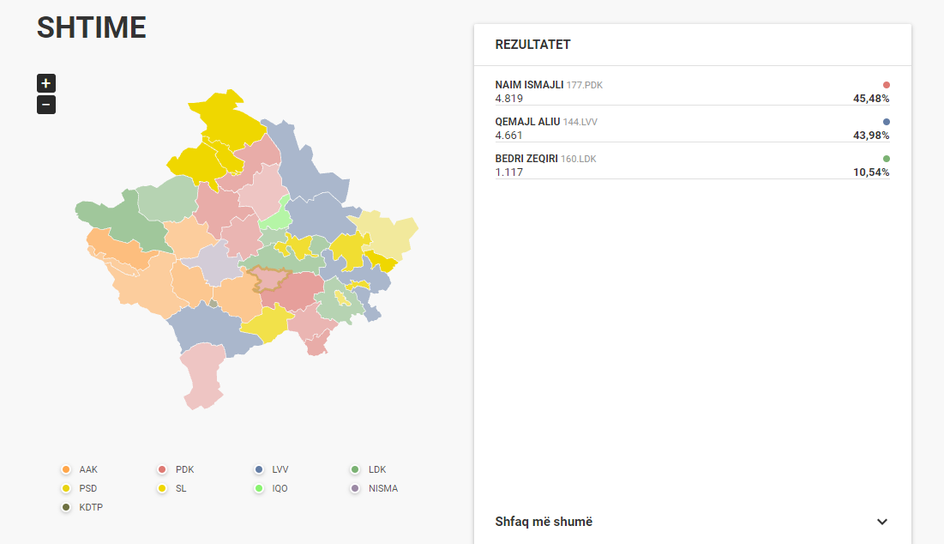This screenshot has height=544, width=944.
Task: Click the KDTP legend dot
Action: tap(66, 507)
